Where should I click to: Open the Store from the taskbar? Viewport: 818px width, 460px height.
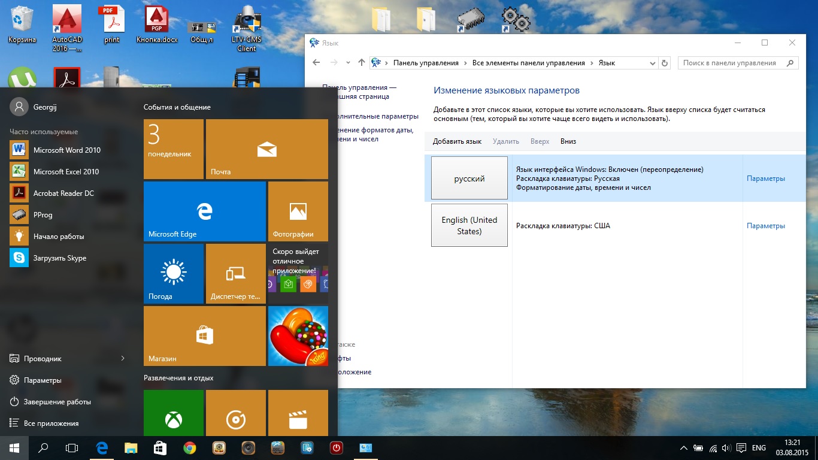click(160, 448)
